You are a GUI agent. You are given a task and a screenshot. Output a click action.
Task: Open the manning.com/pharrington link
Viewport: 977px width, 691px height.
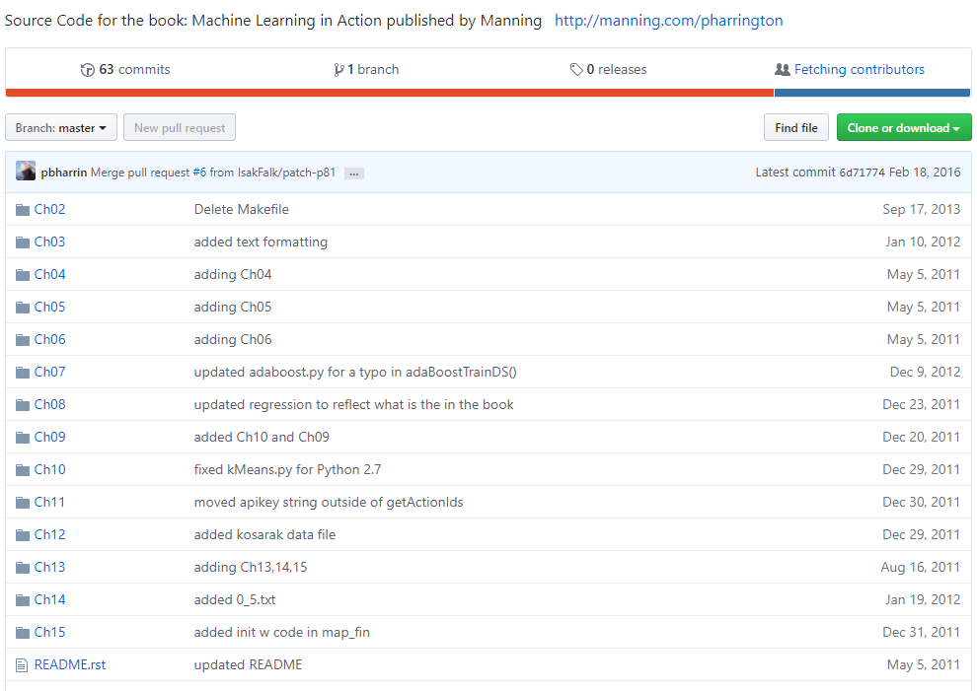(668, 21)
